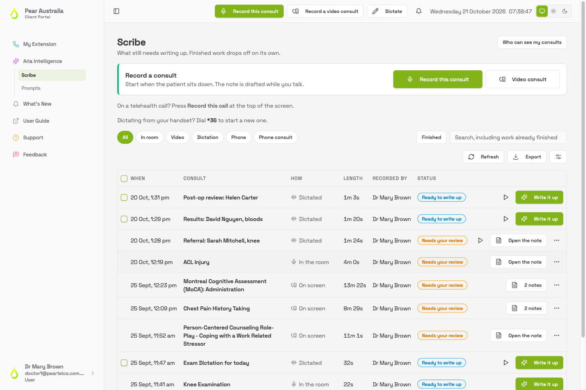
Task: Filter by In room
Action: click(149, 137)
